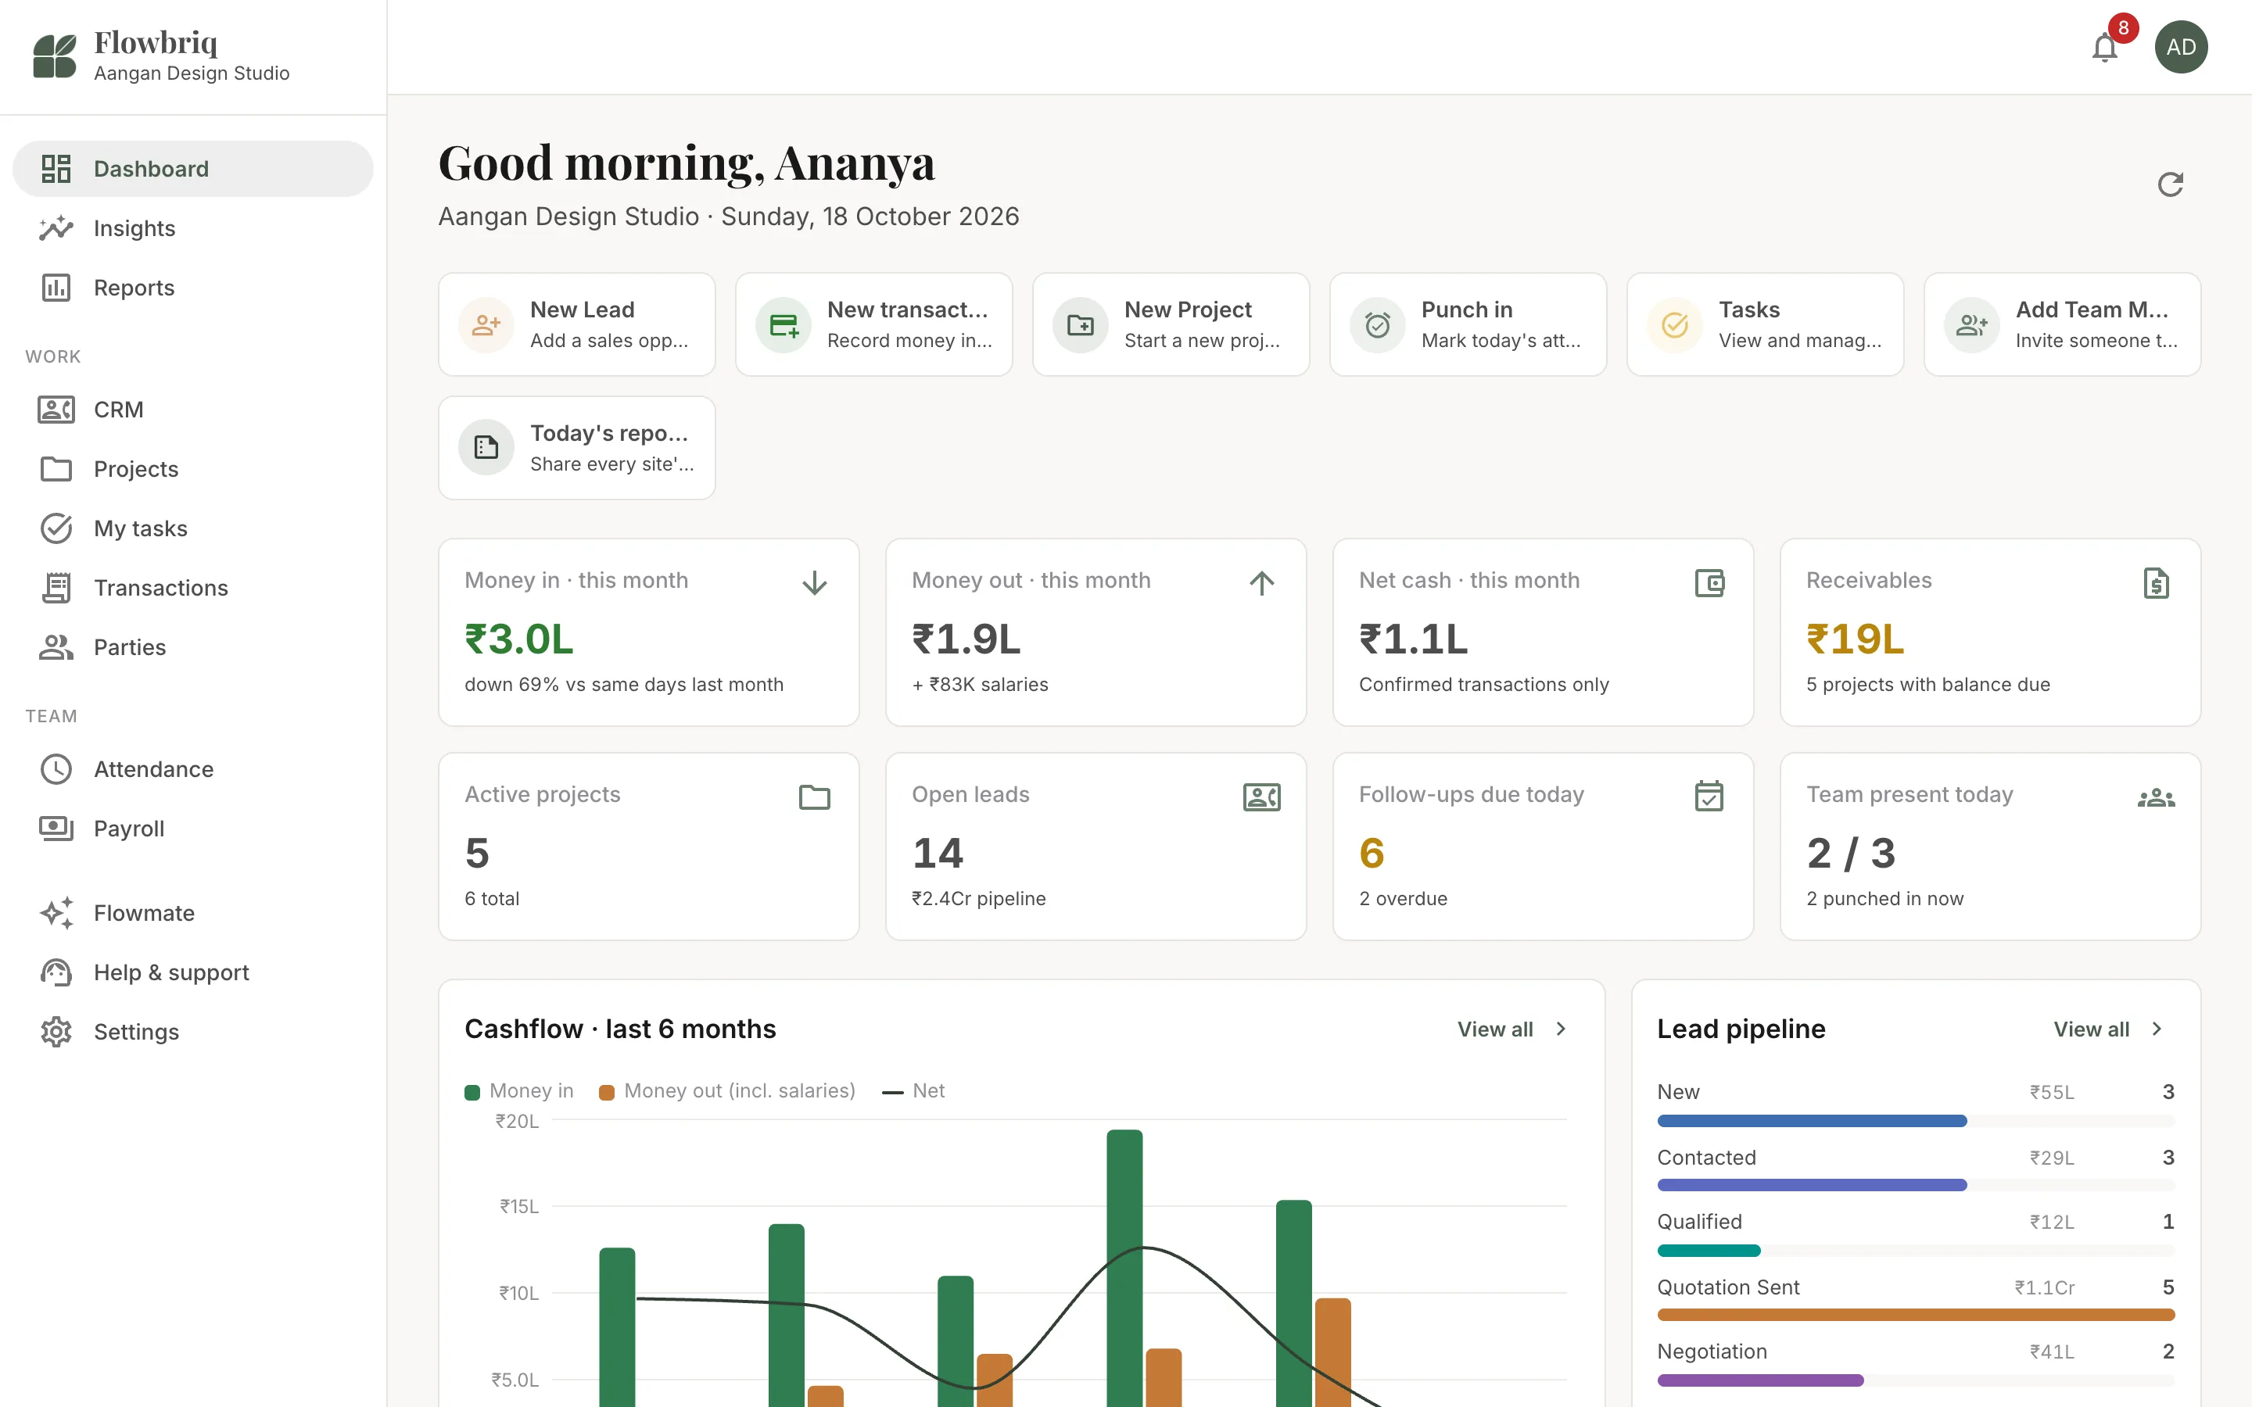
Task: Click the "₹2.4Cr pipeline" text
Action: click(x=978, y=899)
